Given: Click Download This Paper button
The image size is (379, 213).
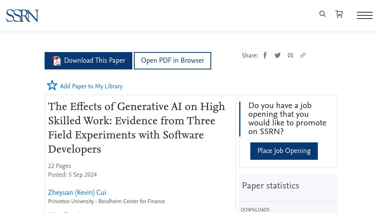Looking at the screenshot, I should tap(88, 61).
